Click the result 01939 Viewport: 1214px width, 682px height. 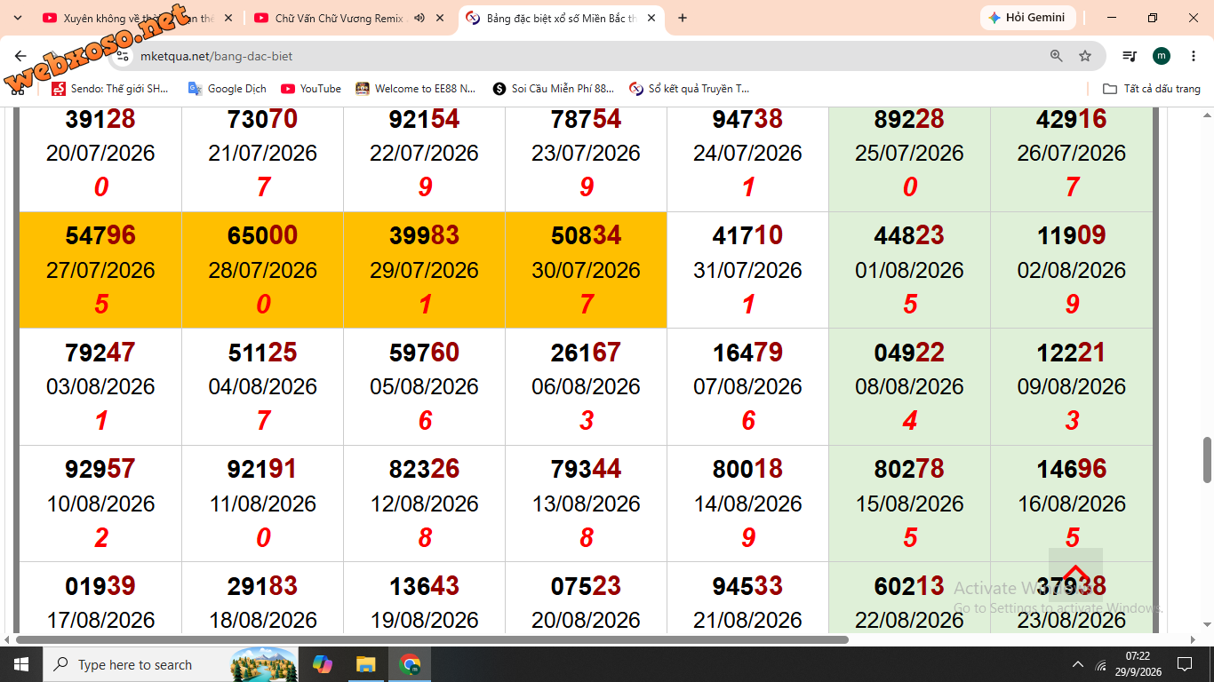tap(100, 586)
